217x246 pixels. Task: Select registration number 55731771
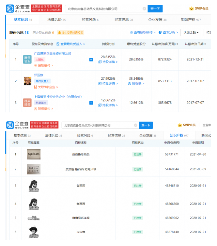[x=172, y=154]
